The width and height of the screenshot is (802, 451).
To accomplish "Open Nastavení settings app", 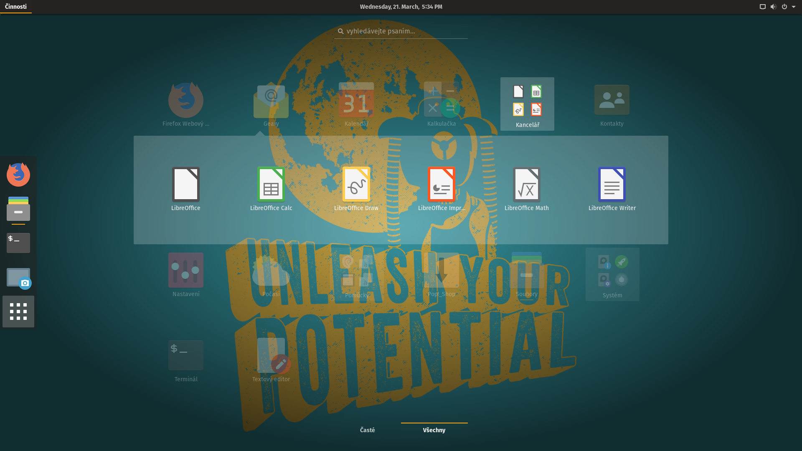I will pos(186,270).
